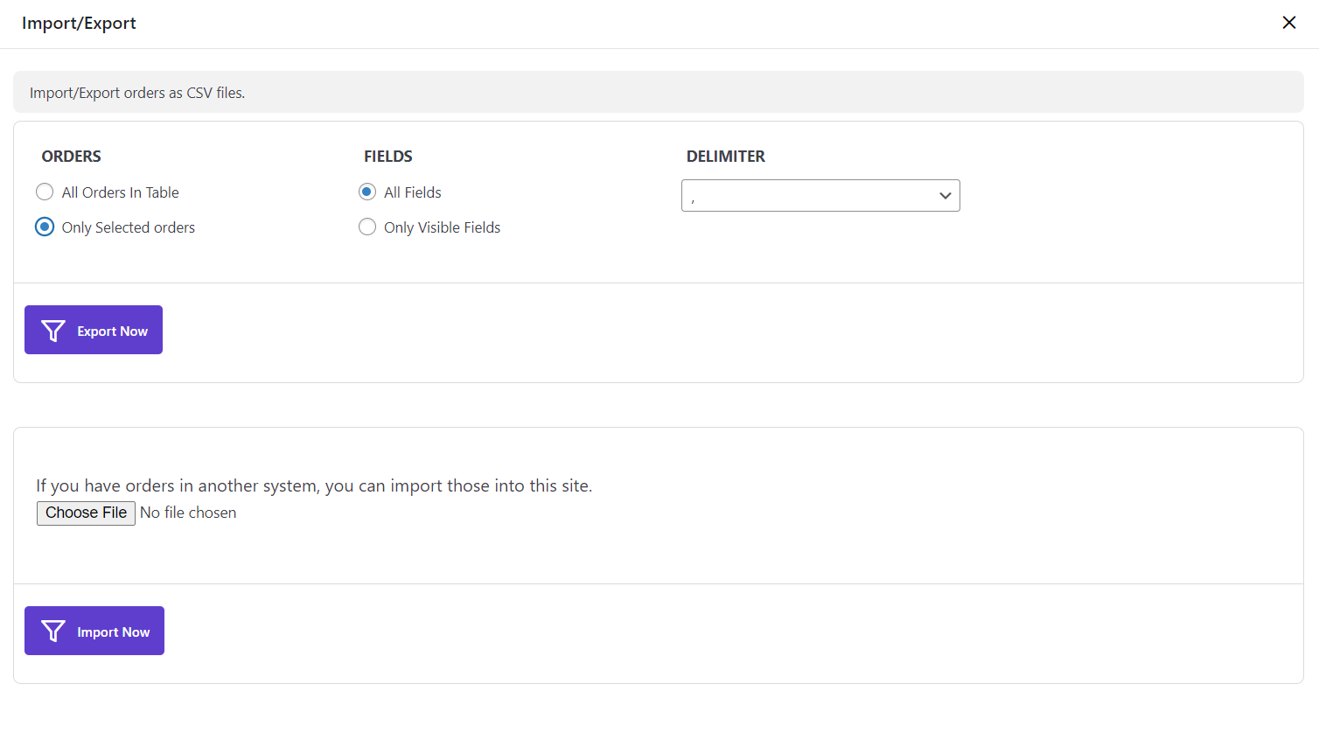The width and height of the screenshot is (1319, 733).
Task: Click the DELIMITER section heading
Action: (725, 157)
